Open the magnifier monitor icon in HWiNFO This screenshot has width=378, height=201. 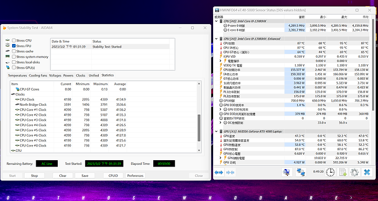click(287, 172)
